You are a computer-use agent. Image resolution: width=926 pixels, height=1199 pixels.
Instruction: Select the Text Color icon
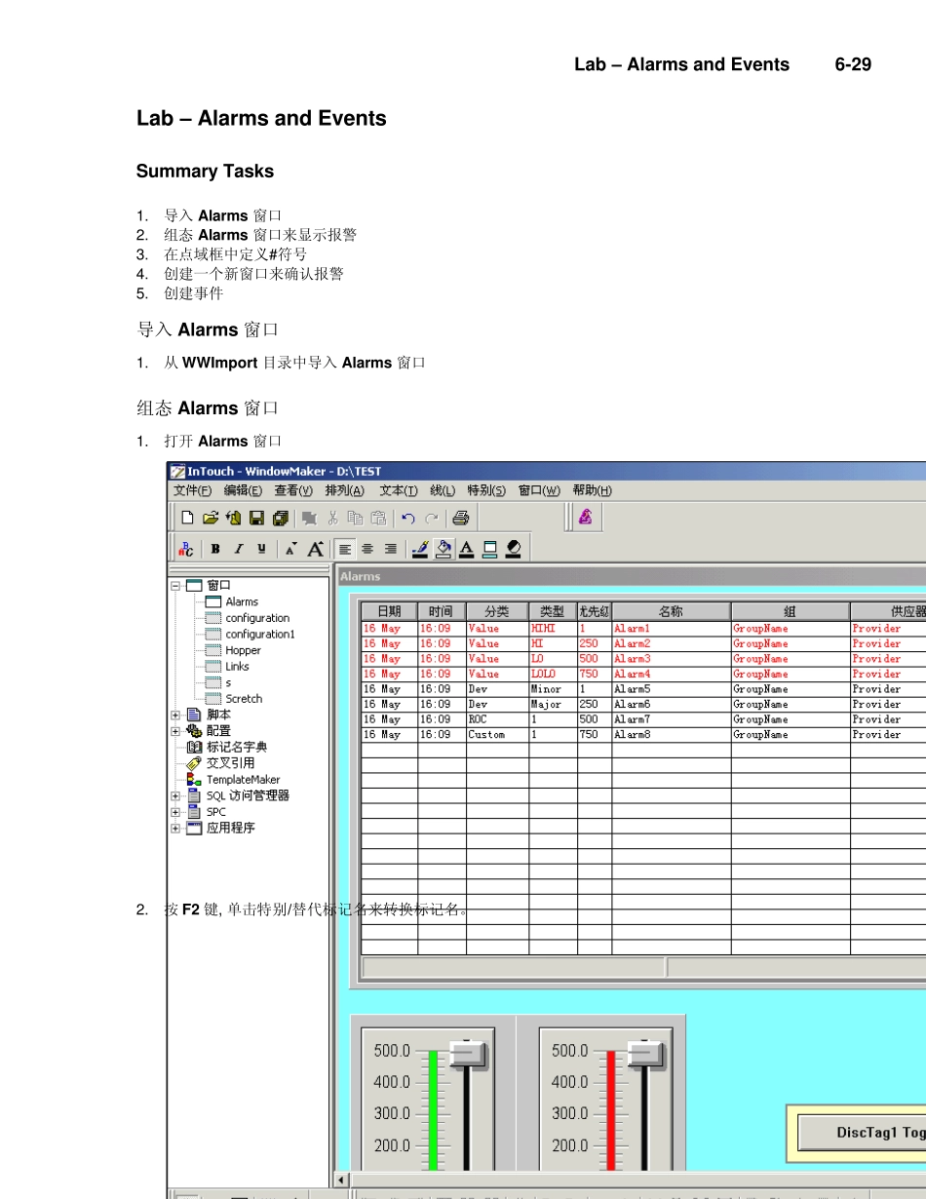[467, 549]
